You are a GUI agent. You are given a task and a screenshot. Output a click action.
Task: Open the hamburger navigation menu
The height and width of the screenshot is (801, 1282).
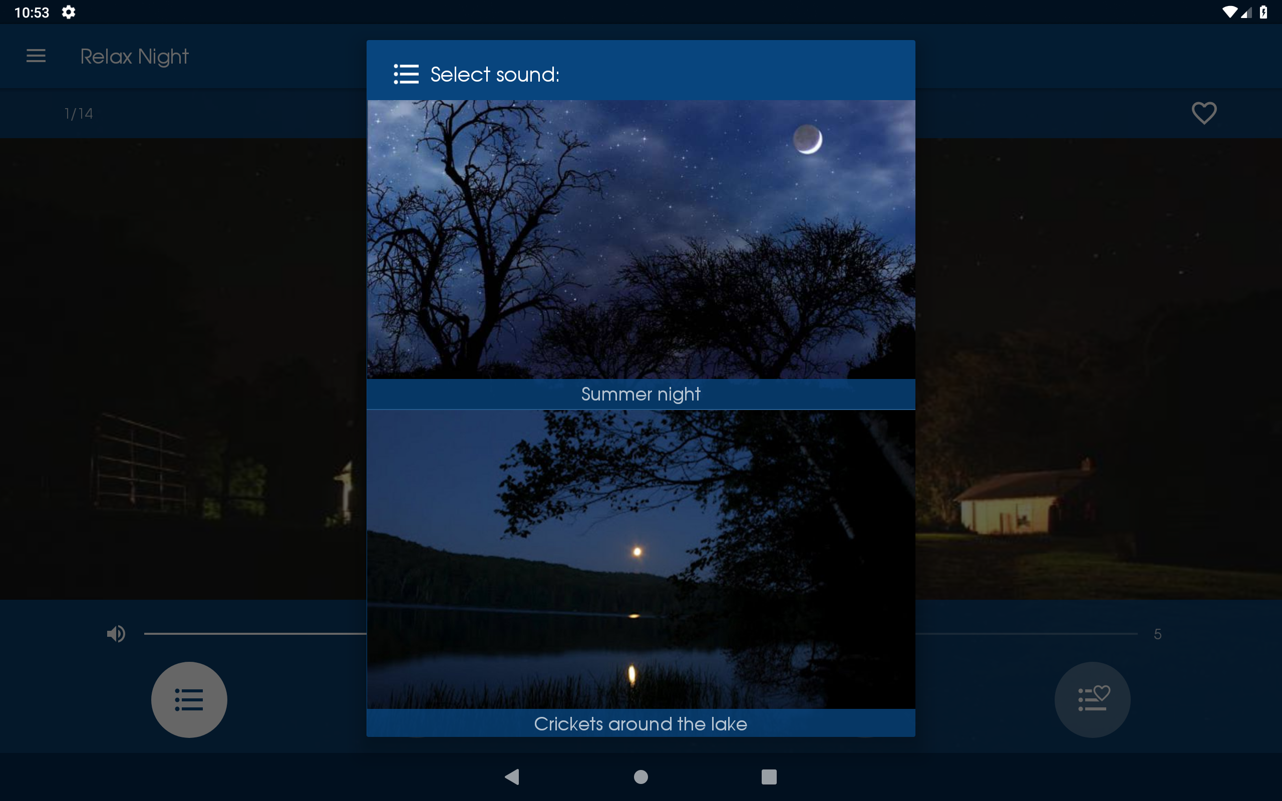tap(36, 56)
